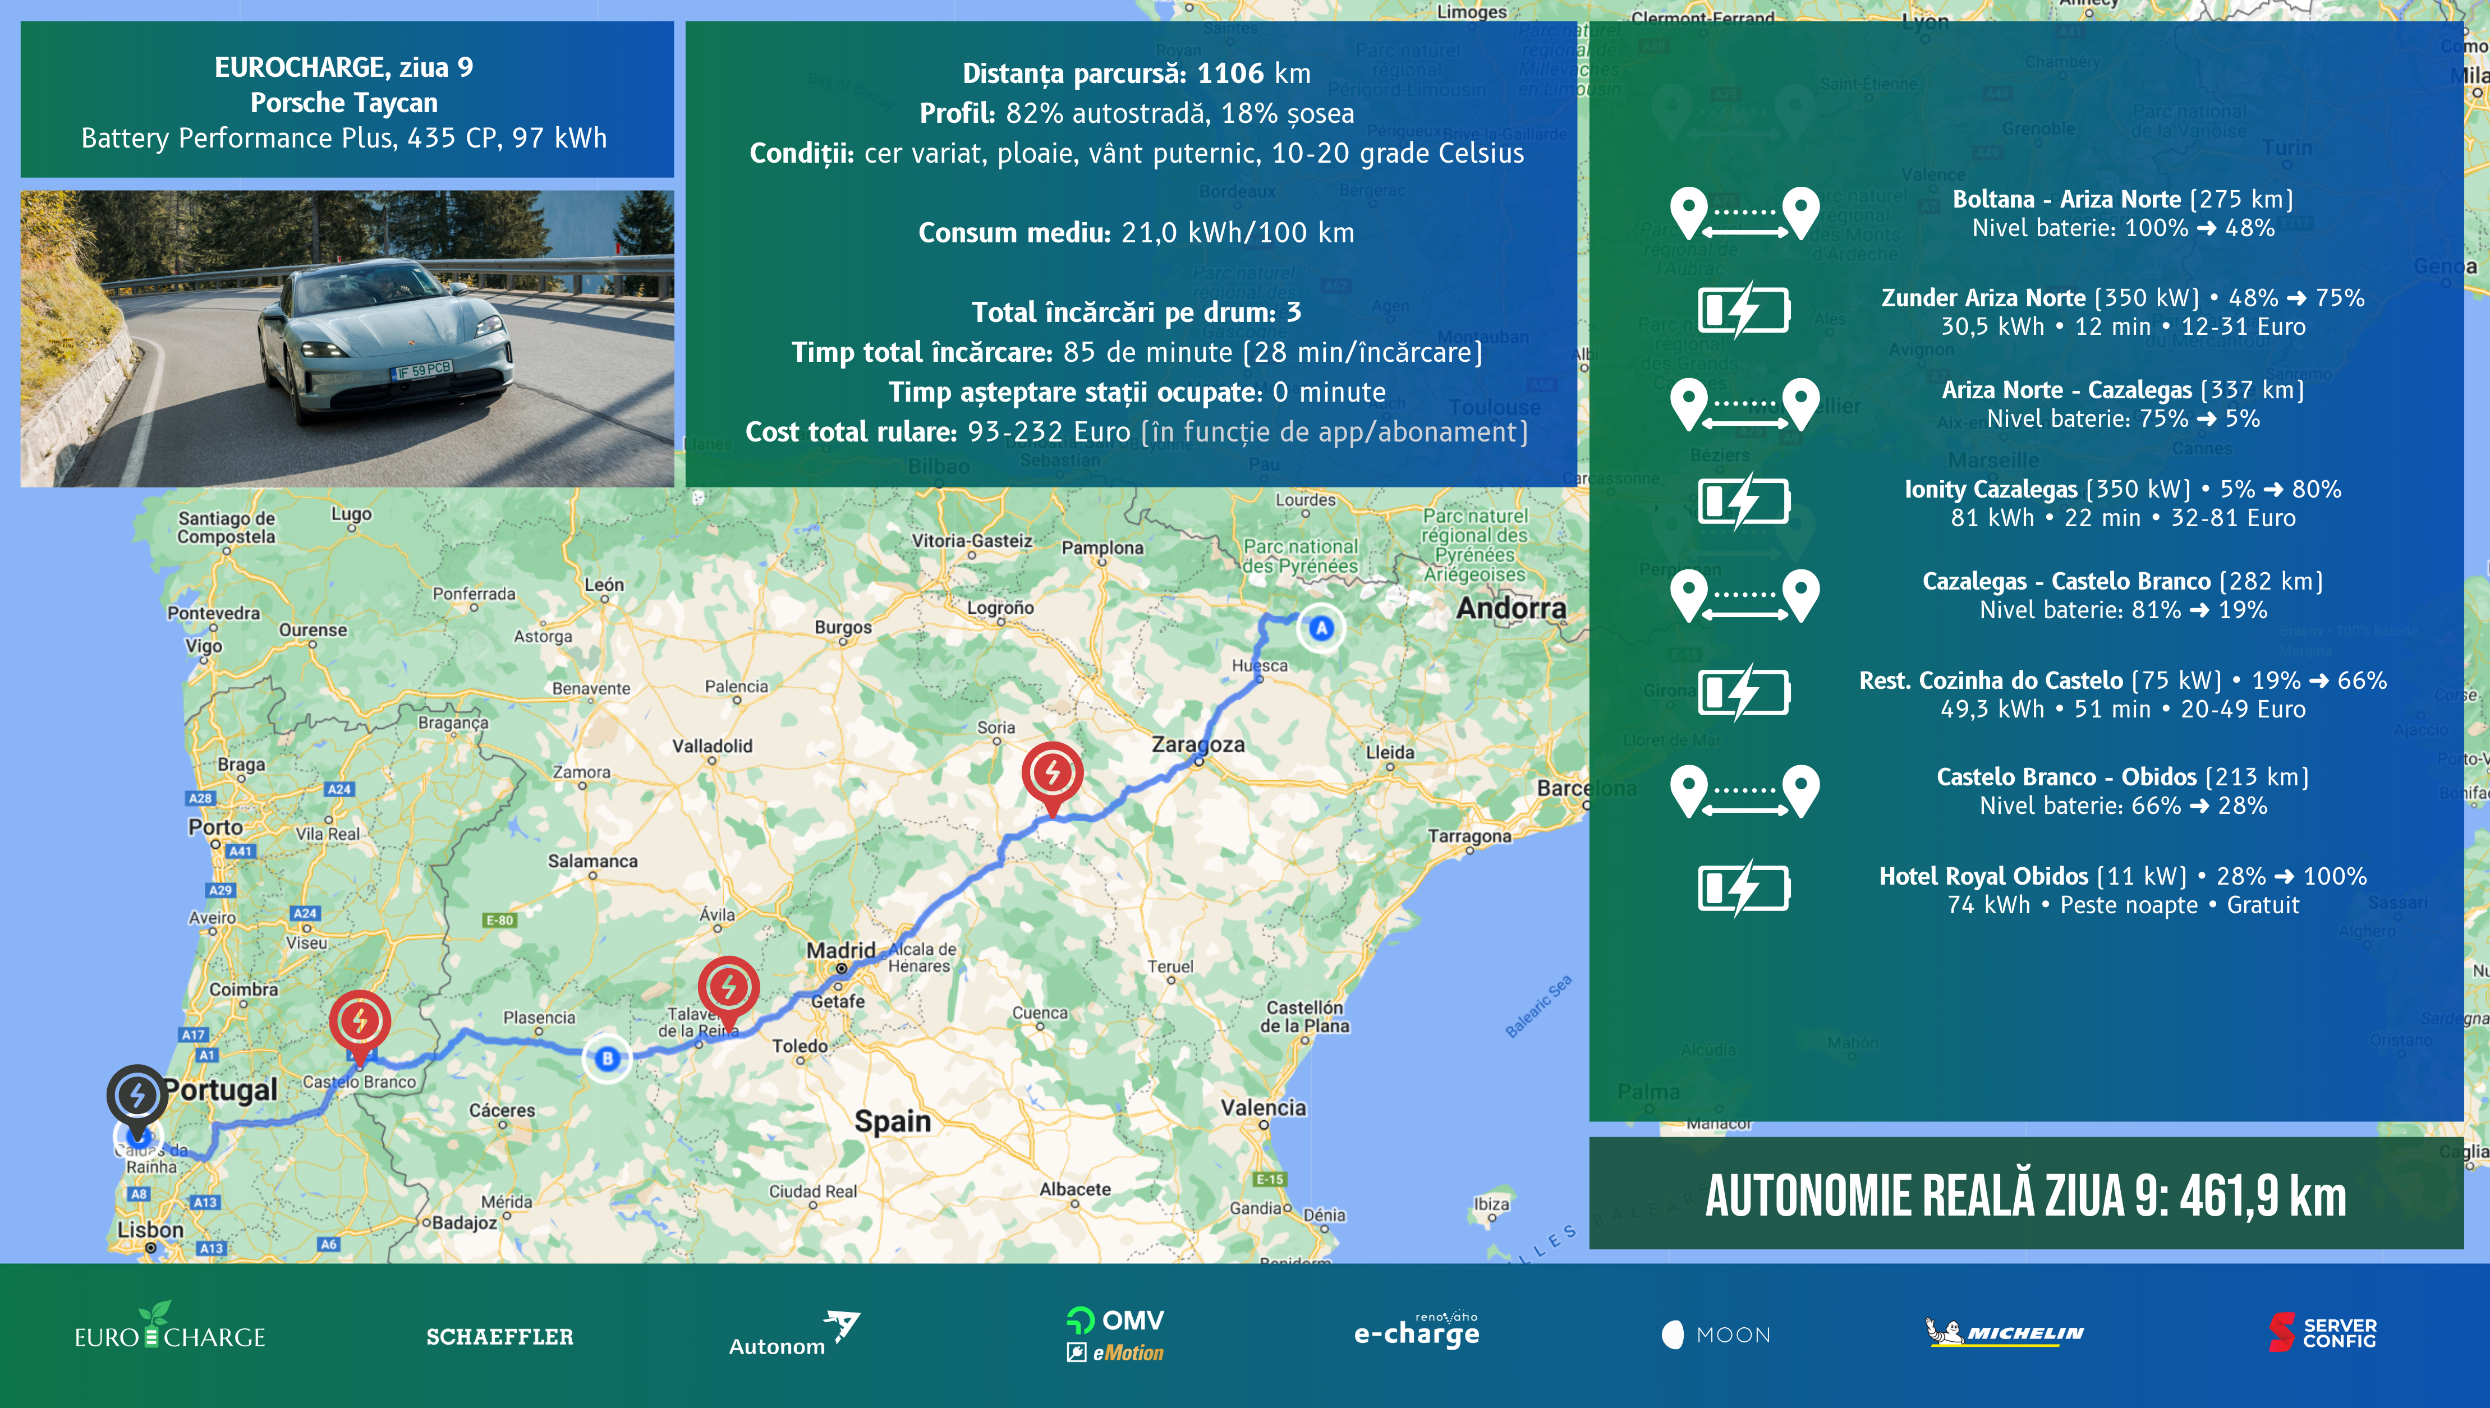Click the route start marker A near Huesca
Screen dimensions: 2490x1408
(1321, 629)
